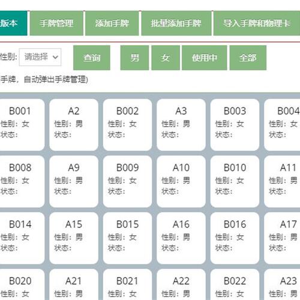Image resolution: width=300 pixels, height=300 pixels.
Task: Switch to the 添加手牌 tab
Action: coord(112,23)
